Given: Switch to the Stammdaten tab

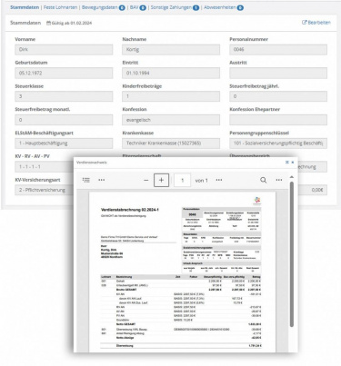Looking at the screenshot, I should click(25, 7).
